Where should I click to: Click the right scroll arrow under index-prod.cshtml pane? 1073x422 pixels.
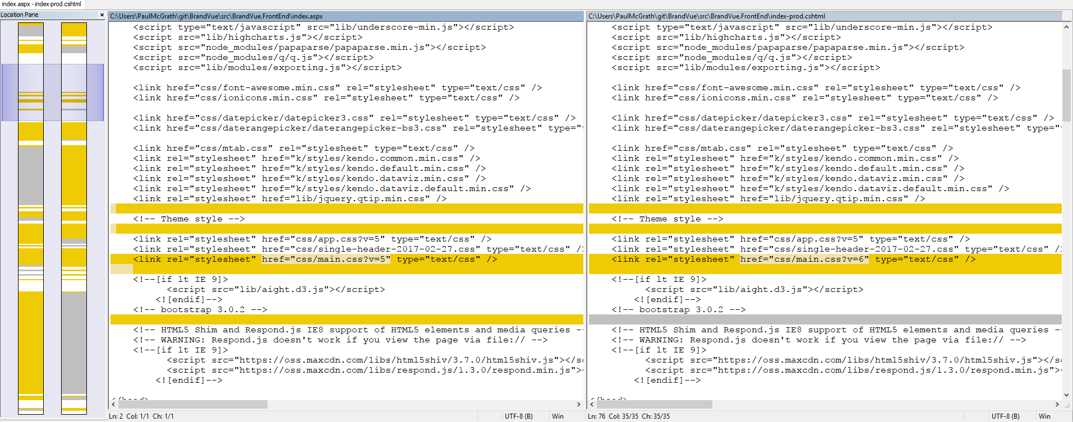pos(1057,404)
